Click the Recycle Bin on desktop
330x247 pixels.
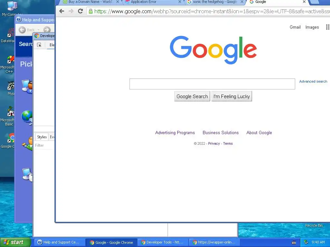pos(314,225)
